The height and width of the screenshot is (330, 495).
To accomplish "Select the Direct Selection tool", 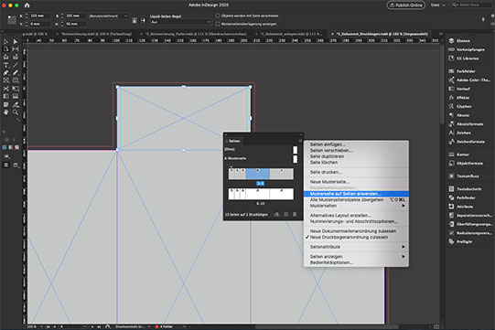I will (16, 41).
